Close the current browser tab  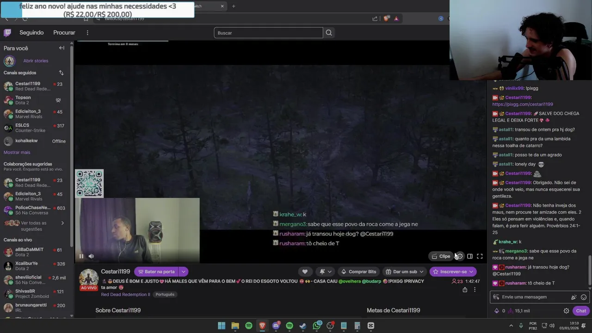(222, 6)
